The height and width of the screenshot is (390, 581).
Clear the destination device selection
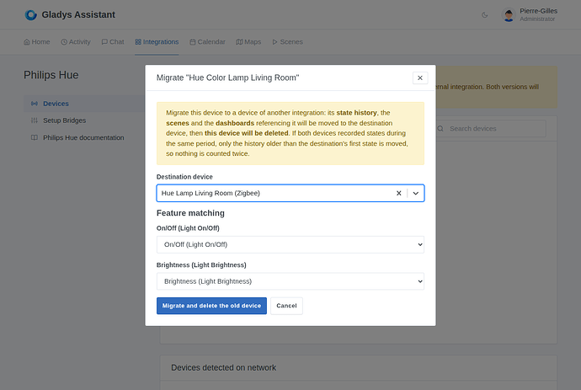[398, 193]
